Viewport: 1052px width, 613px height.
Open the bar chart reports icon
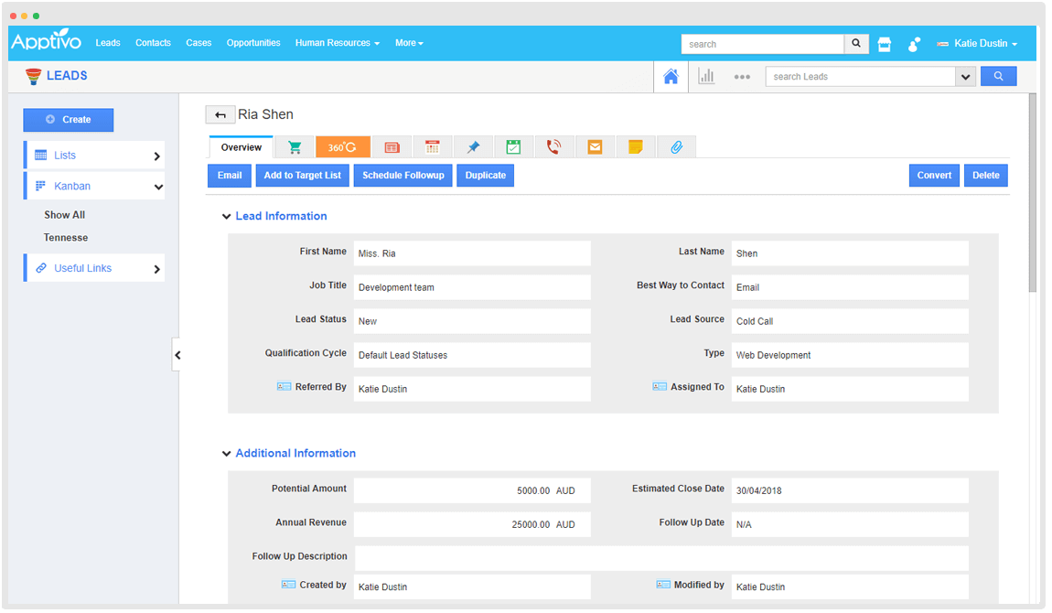[706, 77]
